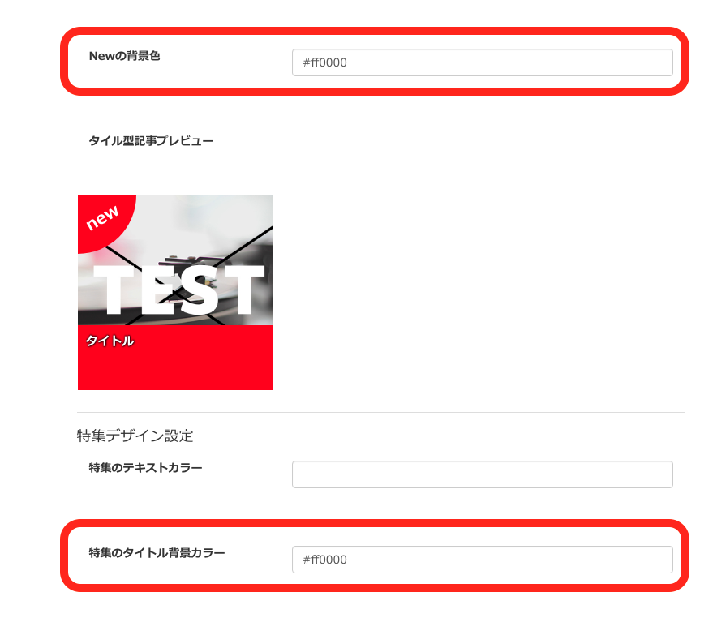Click the 特集のテキストカラー label
Image resolution: width=713 pixels, height=618 pixels.
[x=145, y=467]
